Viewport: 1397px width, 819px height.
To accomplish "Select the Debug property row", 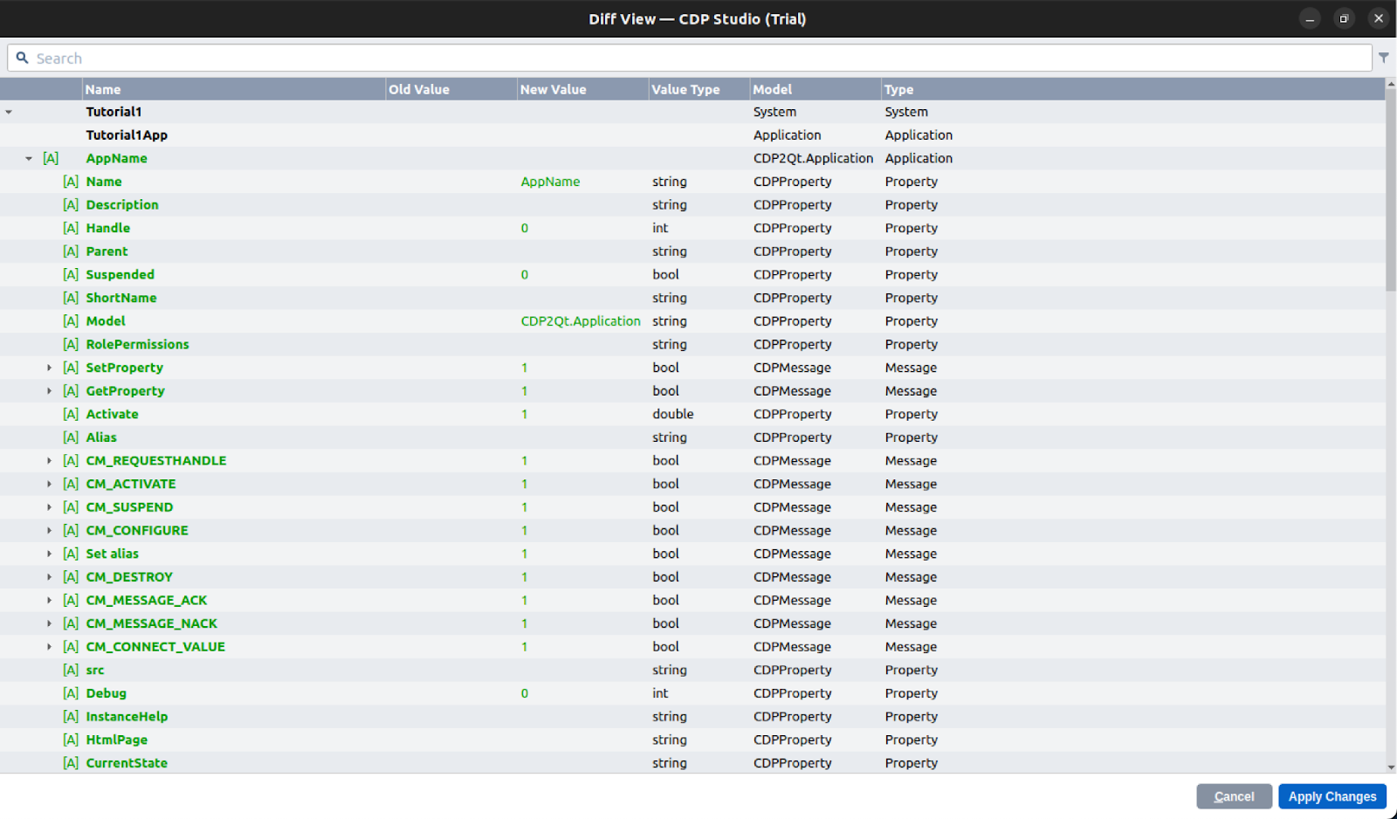I will click(x=692, y=693).
